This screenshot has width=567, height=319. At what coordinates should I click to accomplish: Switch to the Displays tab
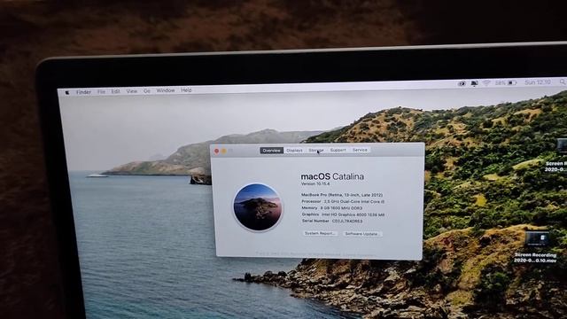click(294, 151)
